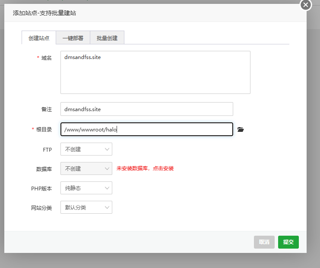Switch to the 一键部署 tab
The image size is (320, 268).
[73, 37]
